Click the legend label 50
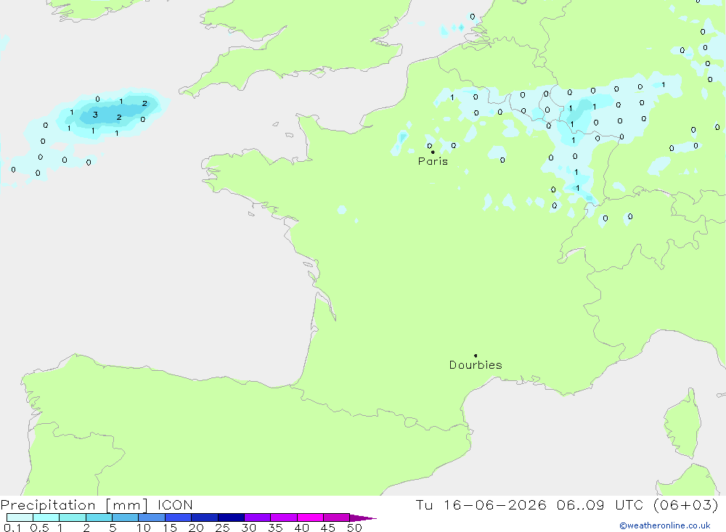 point(354,528)
